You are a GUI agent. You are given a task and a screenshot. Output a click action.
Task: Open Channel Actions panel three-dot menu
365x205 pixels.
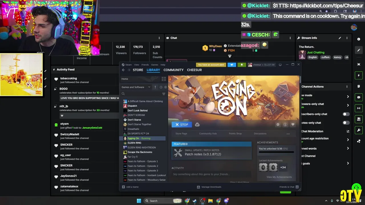pos(347,87)
